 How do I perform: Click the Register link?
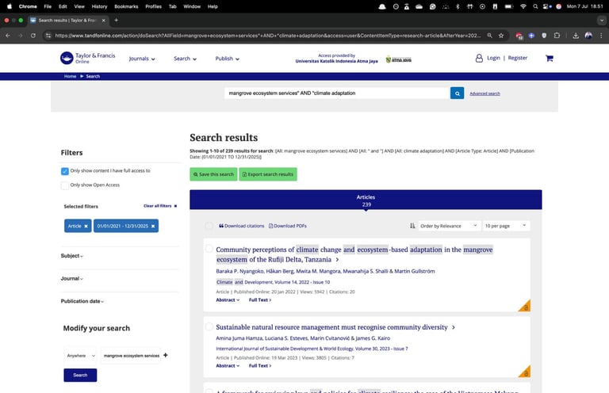pyautogui.click(x=518, y=58)
